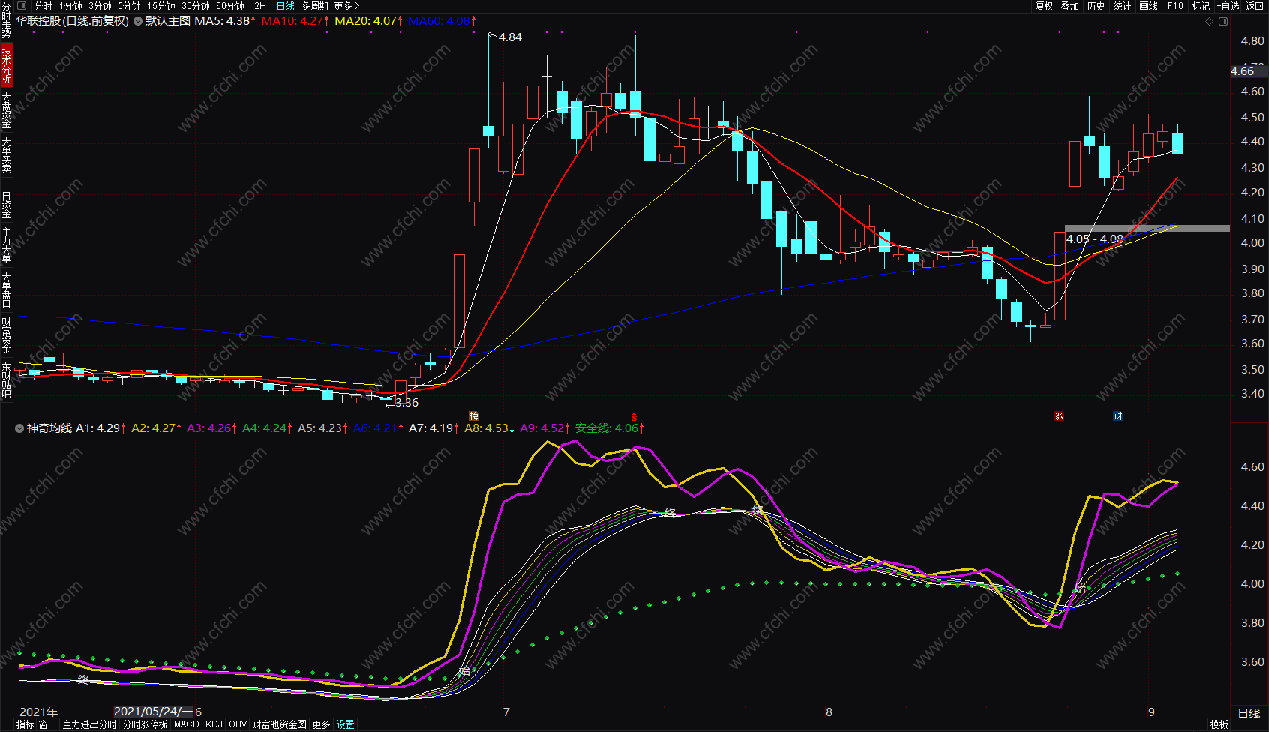
Task: Open 财富资金 in left sidebar
Action: (6, 335)
